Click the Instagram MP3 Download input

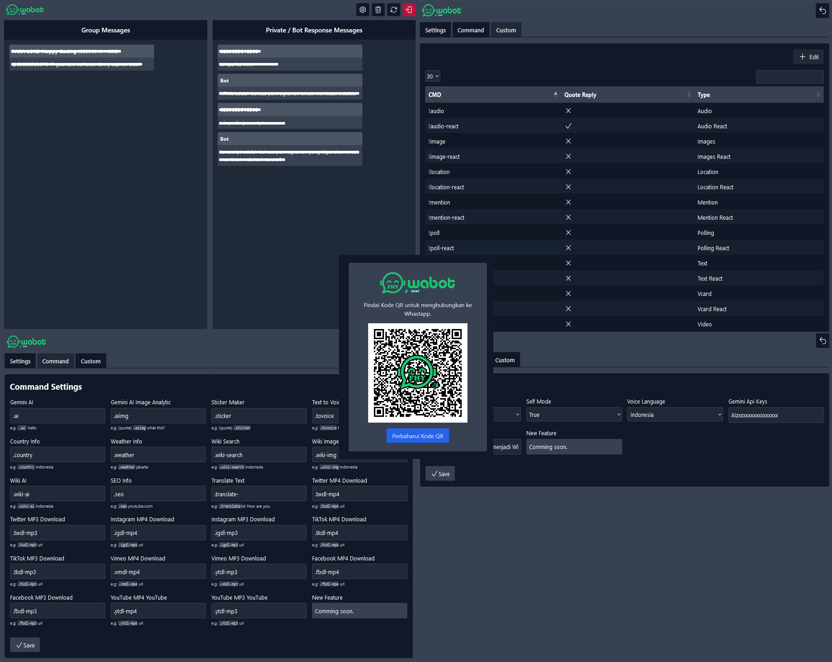[x=258, y=533]
